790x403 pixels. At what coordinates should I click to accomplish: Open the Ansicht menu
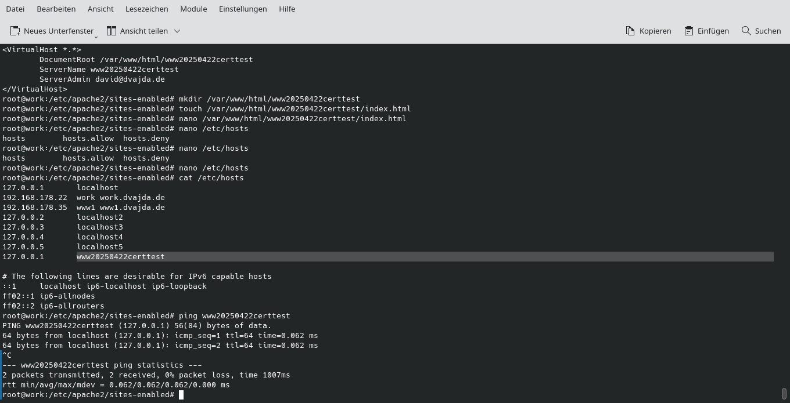pos(100,9)
